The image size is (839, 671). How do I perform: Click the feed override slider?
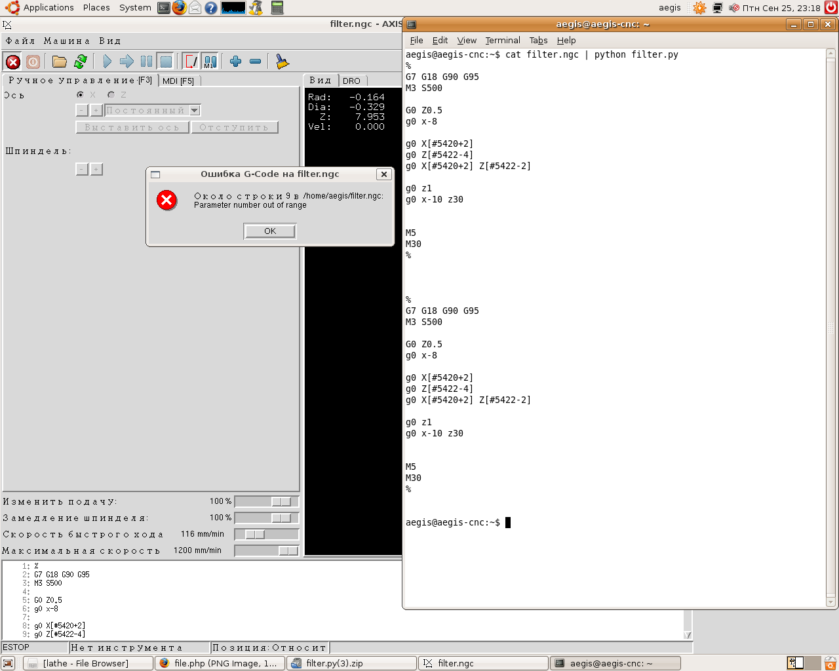click(x=267, y=501)
